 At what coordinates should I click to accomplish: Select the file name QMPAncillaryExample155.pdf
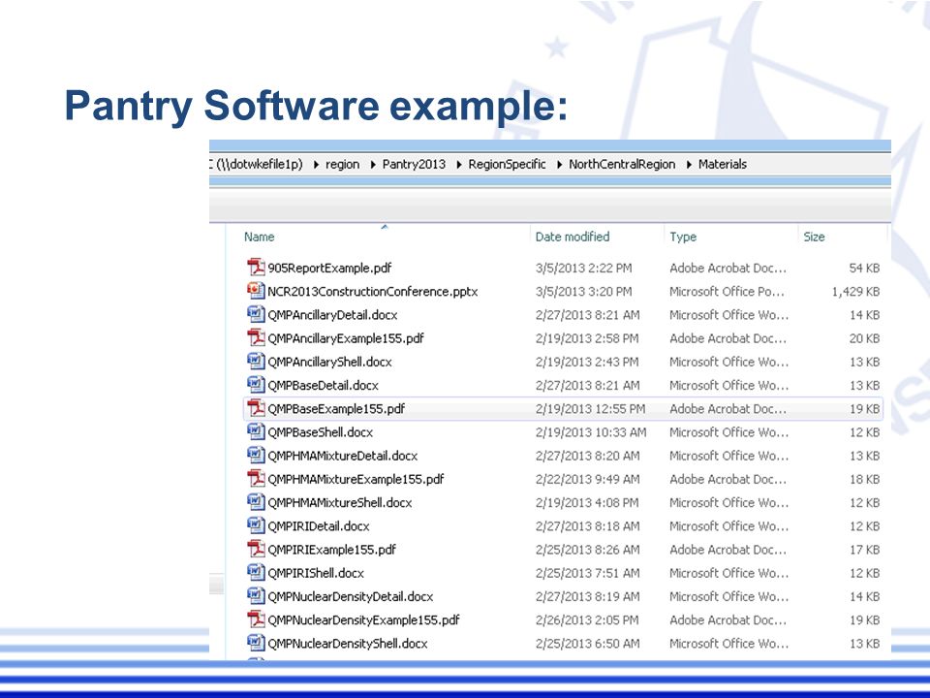(346, 338)
